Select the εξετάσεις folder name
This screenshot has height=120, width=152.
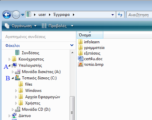(92, 54)
